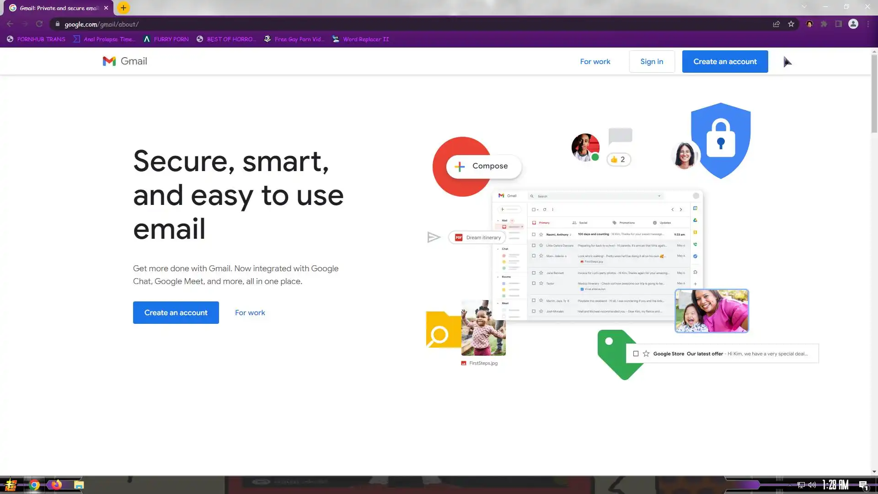Show hidden icons in system tray
Screen dimensions: 878x494
(x=790, y=485)
